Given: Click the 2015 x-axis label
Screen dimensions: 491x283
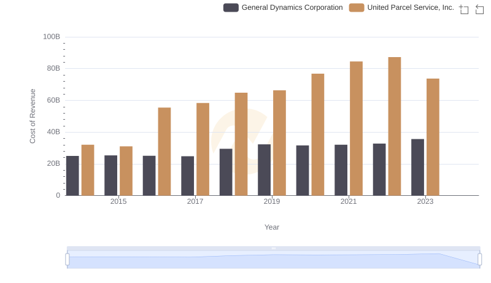Looking at the screenshot, I should point(118,201).
